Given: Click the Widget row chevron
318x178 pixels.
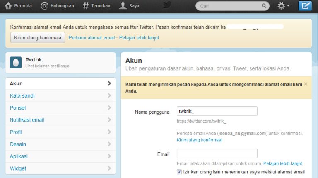Looking at the screenshot, I should click(109, 168).
